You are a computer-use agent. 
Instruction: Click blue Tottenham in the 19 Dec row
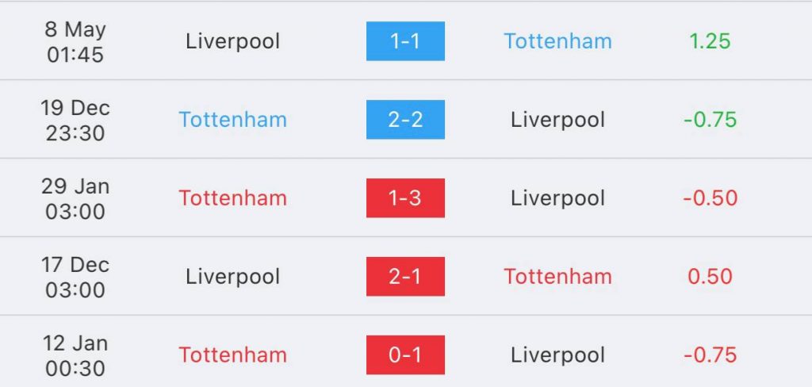(232, 120)
